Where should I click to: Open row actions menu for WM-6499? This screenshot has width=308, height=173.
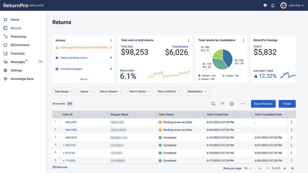pos(291,122)
